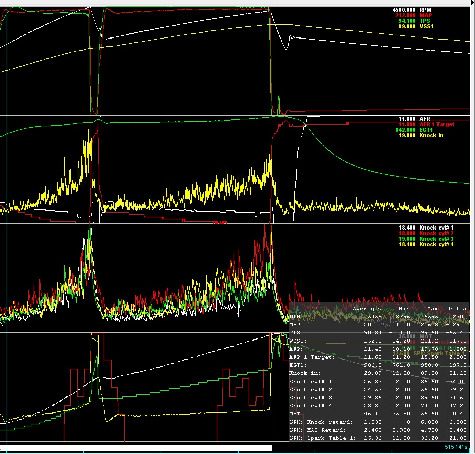Click the RPM min value 3796
Viewport: 475px width, 454px height.
pyautogui.click(x=403, y=317)
